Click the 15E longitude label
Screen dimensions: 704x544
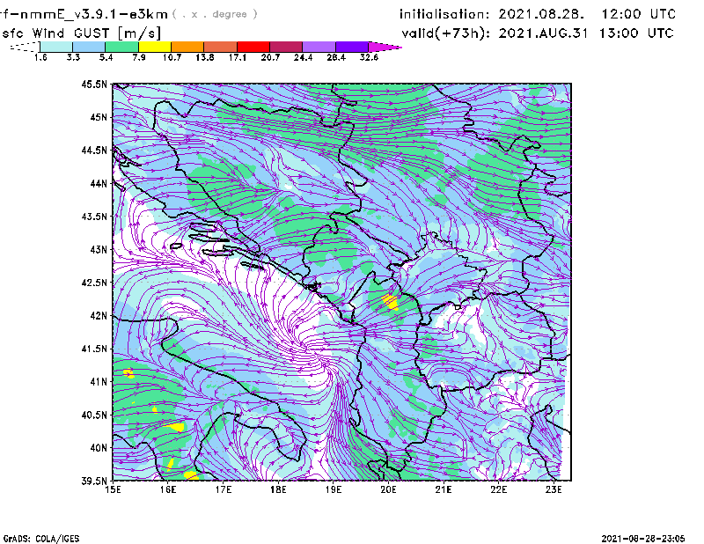pos(113,489)
